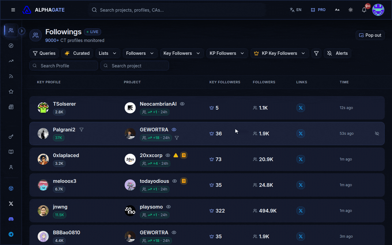Click the PRO plan item in the header
The height and width of the screenshot is (245, 392).
318,10
